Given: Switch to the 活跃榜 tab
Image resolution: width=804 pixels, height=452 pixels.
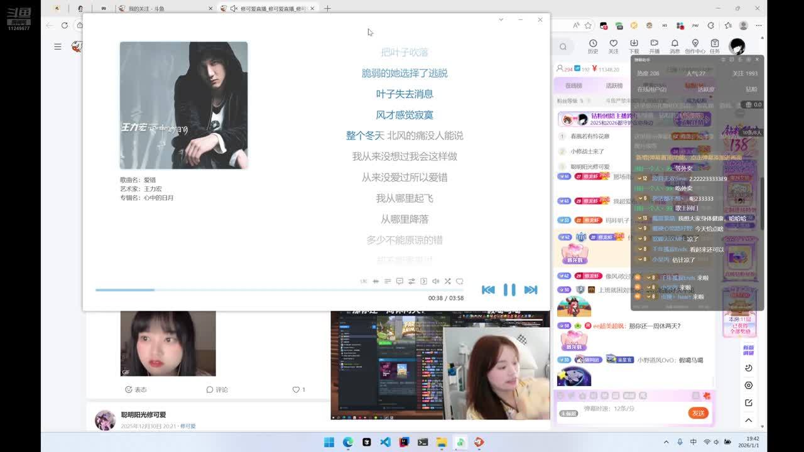Looking at the screenshot, I should (x=614, y=85).
